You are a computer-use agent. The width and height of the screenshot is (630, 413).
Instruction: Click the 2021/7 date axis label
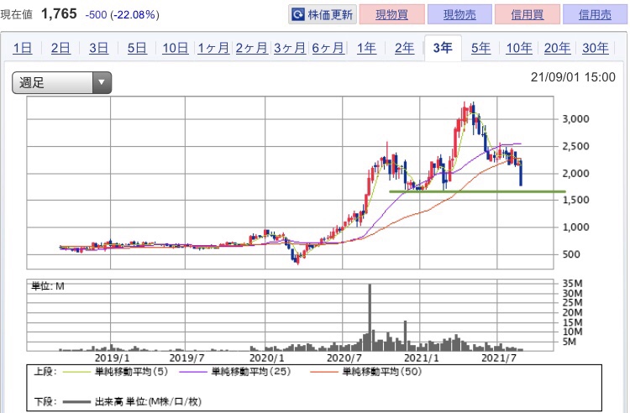coord(499,358)
